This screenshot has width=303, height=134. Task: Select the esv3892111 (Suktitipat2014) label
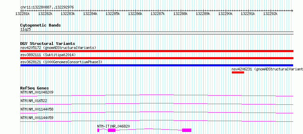click(x=48, y=55)
